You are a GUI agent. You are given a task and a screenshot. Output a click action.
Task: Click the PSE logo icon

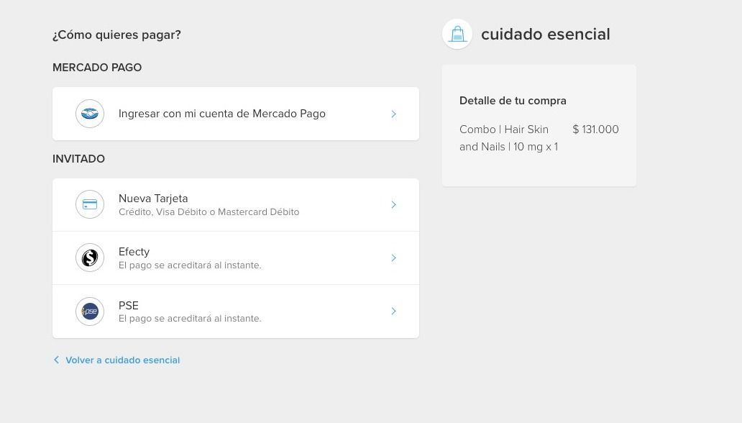point(89,311)
